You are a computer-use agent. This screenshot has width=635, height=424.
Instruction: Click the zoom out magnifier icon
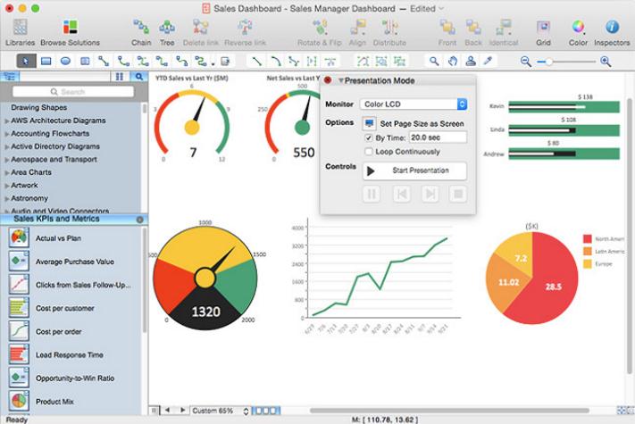526,62
